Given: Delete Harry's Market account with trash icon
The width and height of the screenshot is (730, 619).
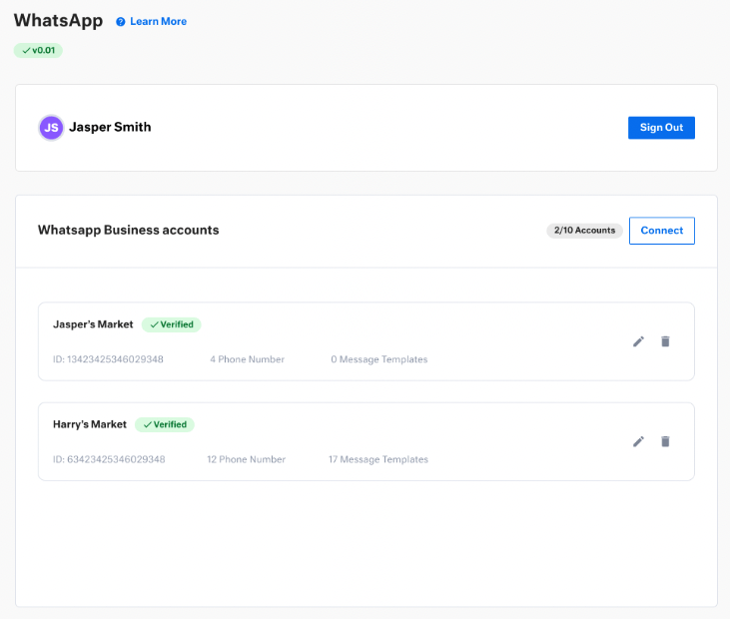Looking at the screenshot, I should pyautogui.click(x=665, y=441).
